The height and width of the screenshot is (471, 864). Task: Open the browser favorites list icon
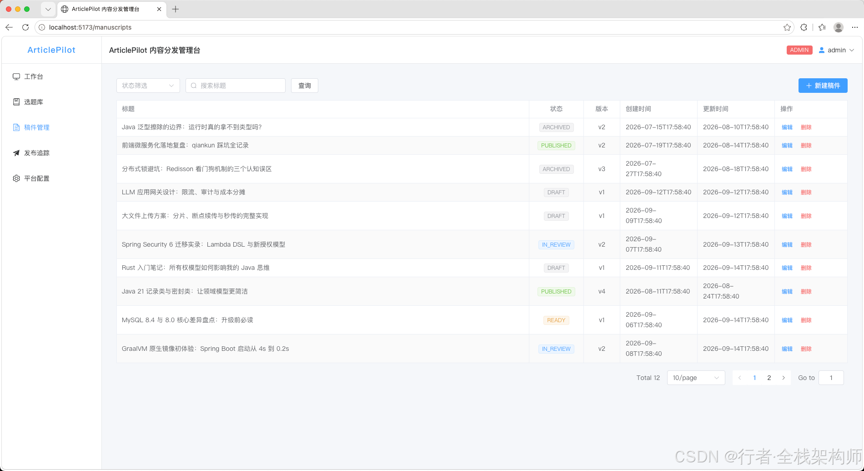coord(822,27)
